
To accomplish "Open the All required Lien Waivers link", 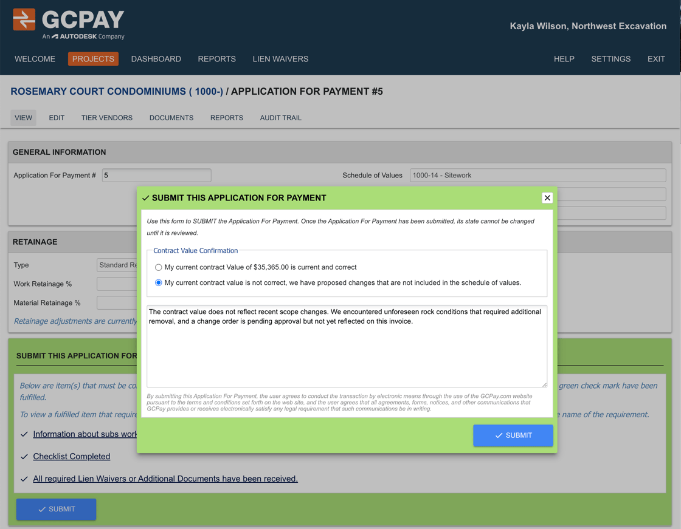I will tap(165, 479).
